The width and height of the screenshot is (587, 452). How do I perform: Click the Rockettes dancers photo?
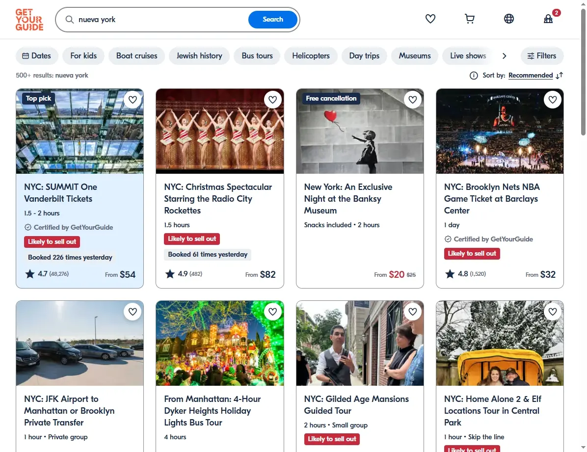(220, 131)
